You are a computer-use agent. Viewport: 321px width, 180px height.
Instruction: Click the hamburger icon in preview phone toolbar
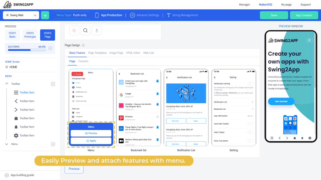[x=272, y=138]
